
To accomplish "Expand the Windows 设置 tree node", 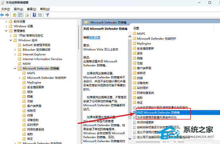I will [x=6, y=26].
